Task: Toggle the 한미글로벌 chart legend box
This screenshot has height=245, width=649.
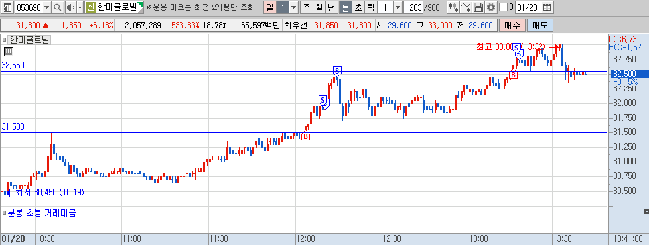Action: tap(5, 40)
